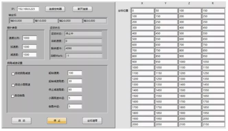Image resolution: width=228 pixels, height=131 pixels.
Task: Click the 剩余缓冲 field showing 4096
Action: pyautogui.click(x=83, y=48)
